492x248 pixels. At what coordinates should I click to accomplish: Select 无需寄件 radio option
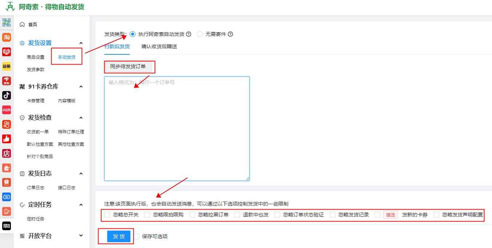pos(200,34)
